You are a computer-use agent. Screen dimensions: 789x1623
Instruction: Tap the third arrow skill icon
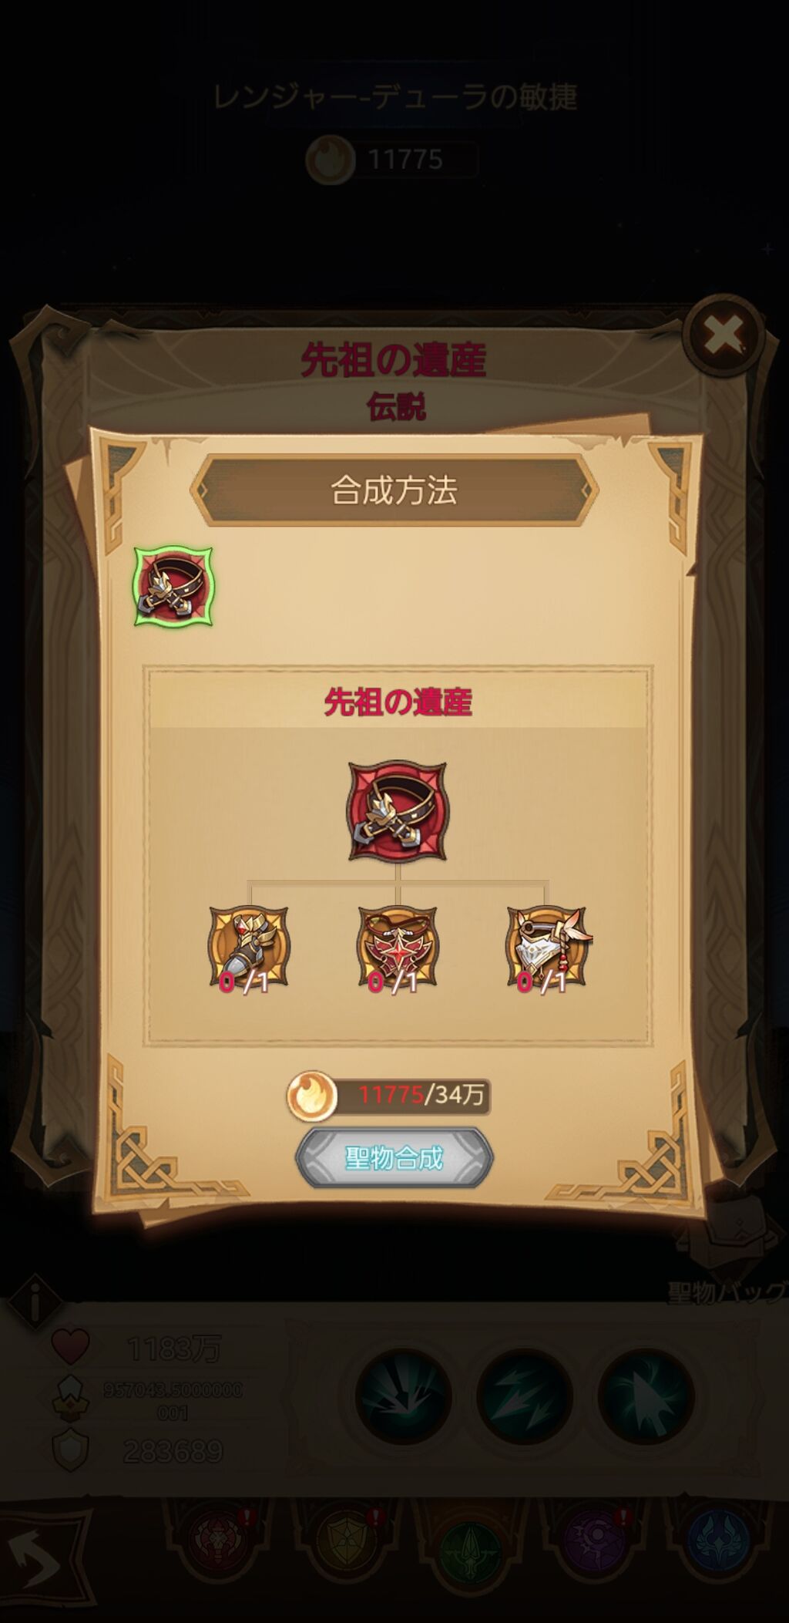tap(646, 1396)
